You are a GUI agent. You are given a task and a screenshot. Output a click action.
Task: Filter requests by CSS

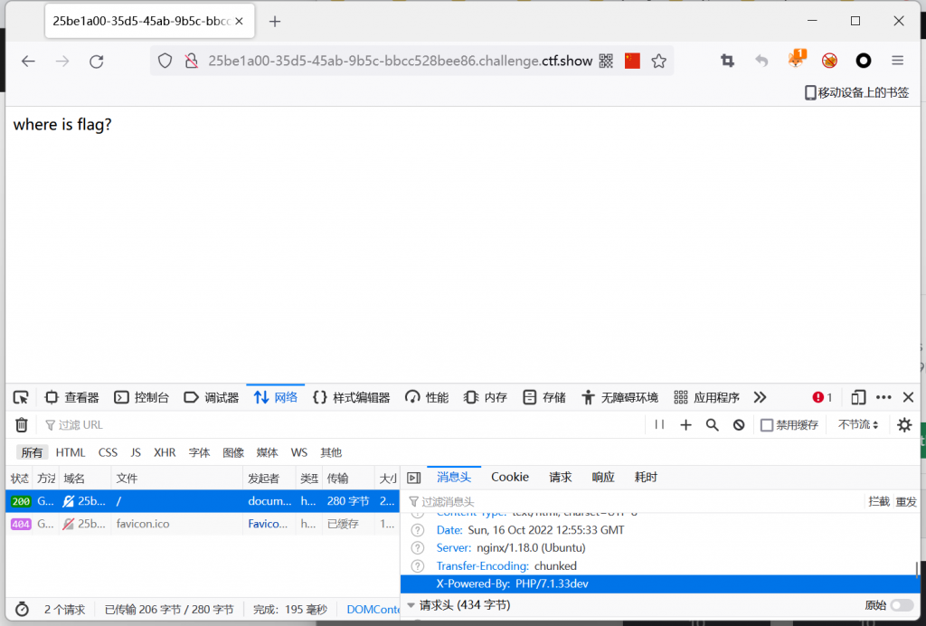click(x=108, y=452)
